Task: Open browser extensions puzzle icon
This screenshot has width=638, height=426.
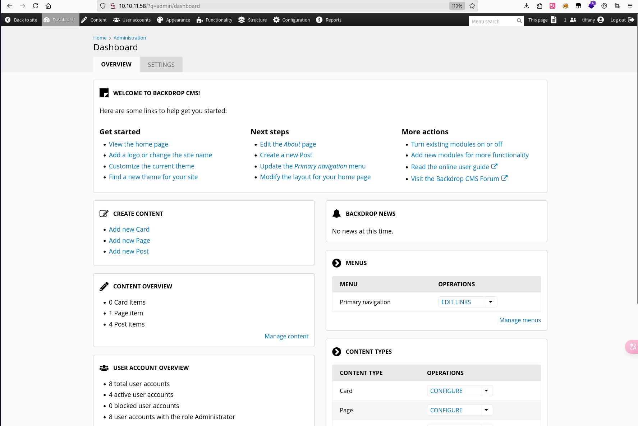Action: [x=540, y=6]
